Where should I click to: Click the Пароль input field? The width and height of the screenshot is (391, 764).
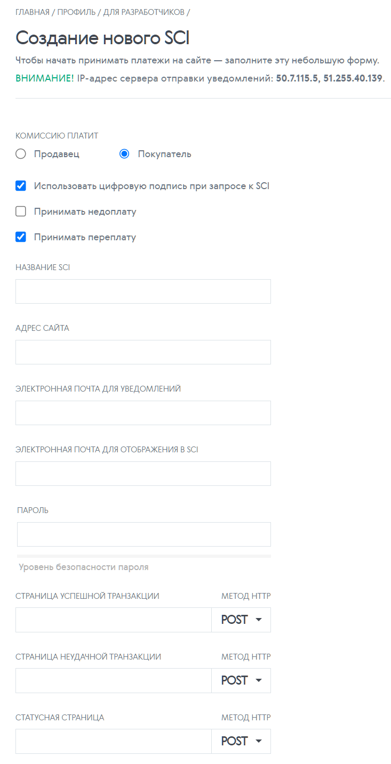click(143, 534)
